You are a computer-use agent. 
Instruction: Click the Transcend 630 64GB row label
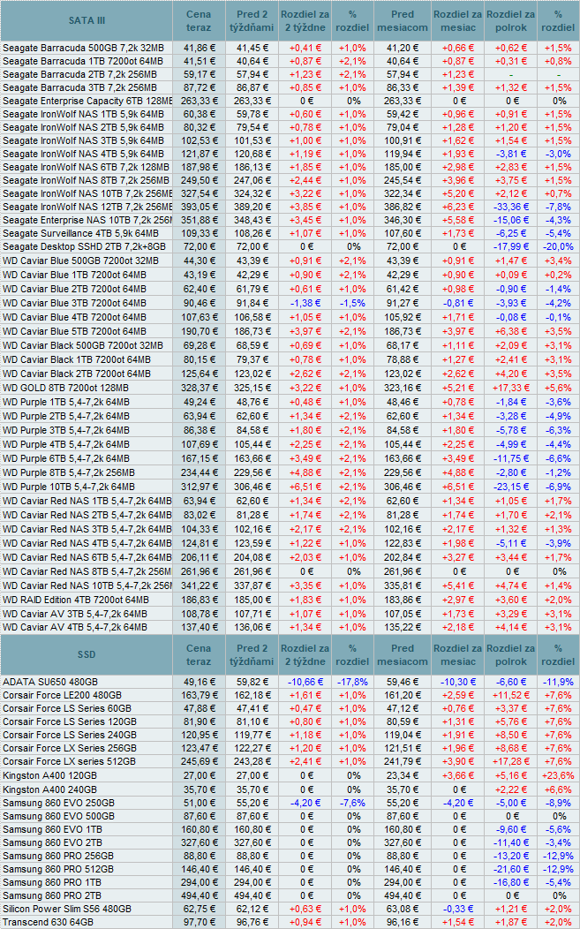pyautogui.click(x=49, y=921)
